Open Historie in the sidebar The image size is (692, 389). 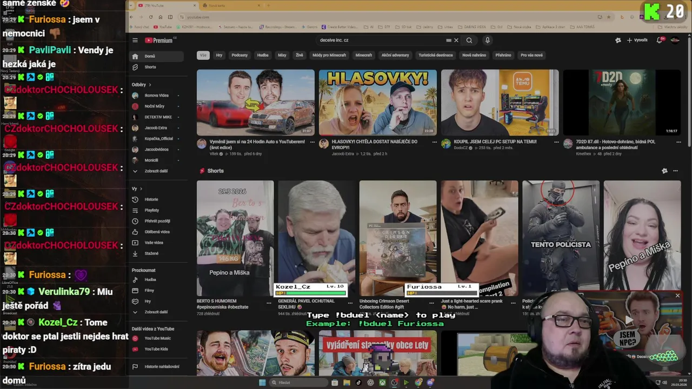click(156, 199)
